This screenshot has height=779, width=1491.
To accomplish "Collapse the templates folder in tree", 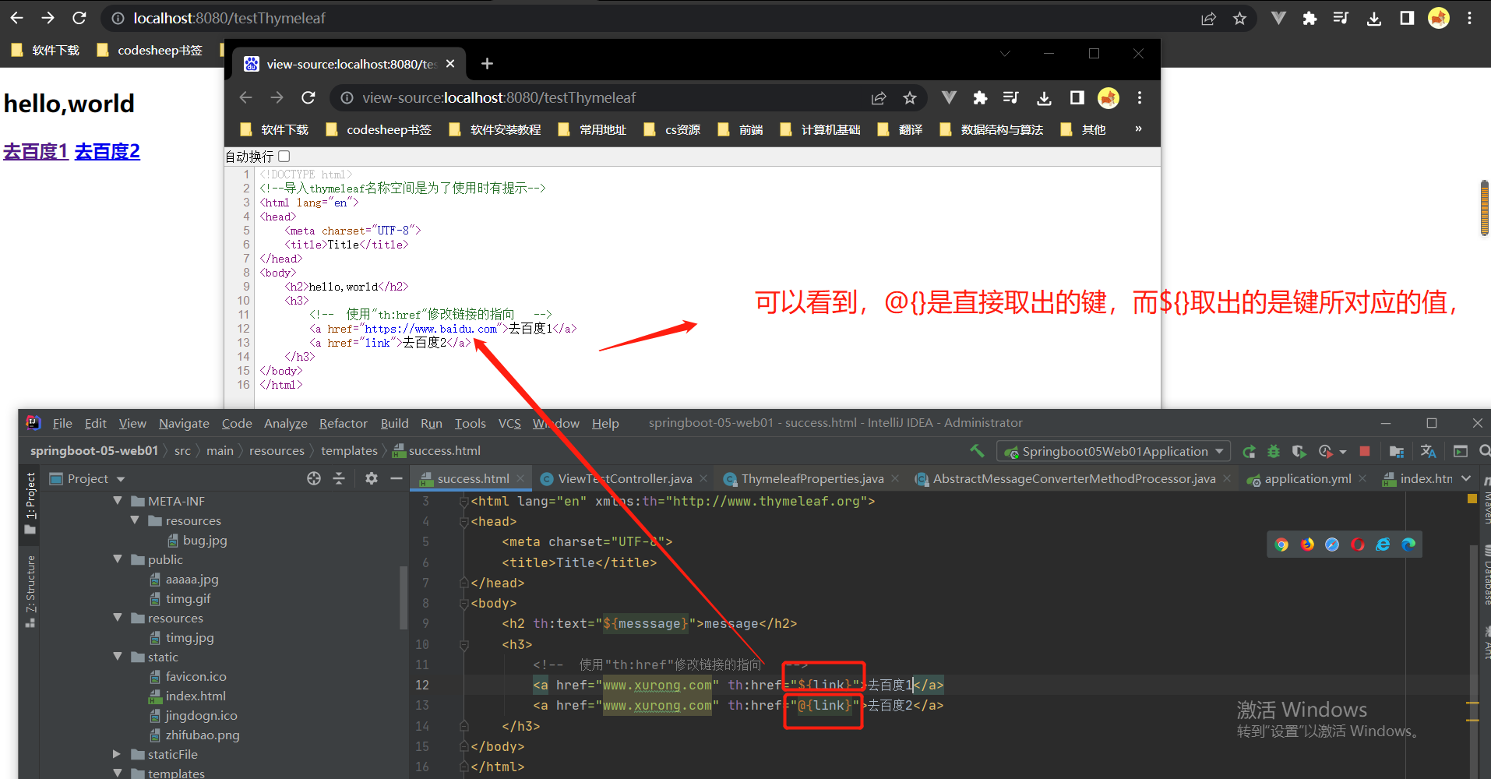I will (x=118, y=773).
